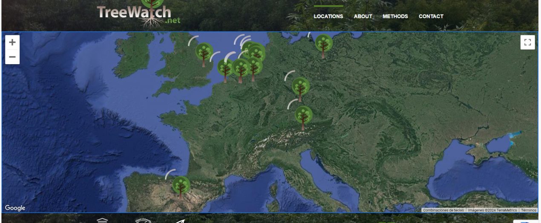Viewport: 541px width, 223px height.
Task: Click the Imágenes ©2024 TerraMetrics attribution
Action: (492, 210)
